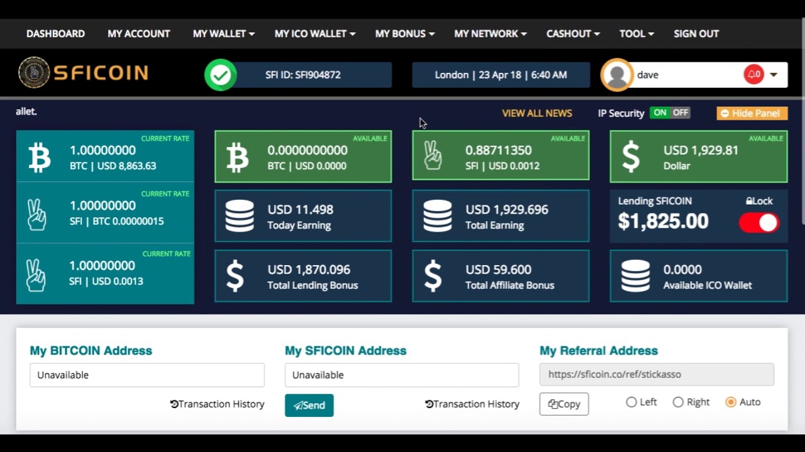Click the Send button under SFICOIN address
805x452 pixels.
point(309,405)
